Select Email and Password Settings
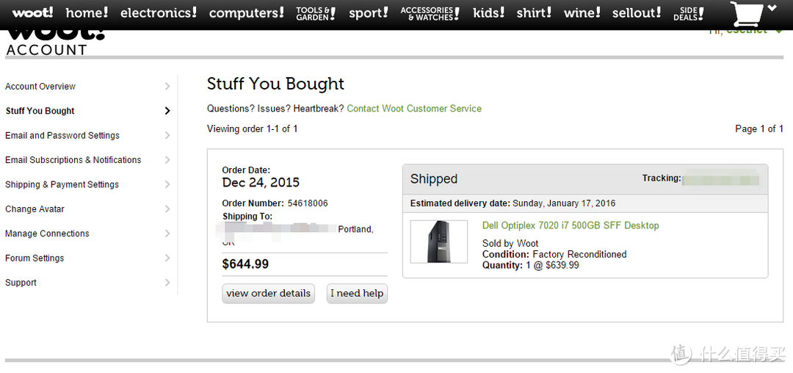This screenshot has height=373, width=793. (62, 135)
